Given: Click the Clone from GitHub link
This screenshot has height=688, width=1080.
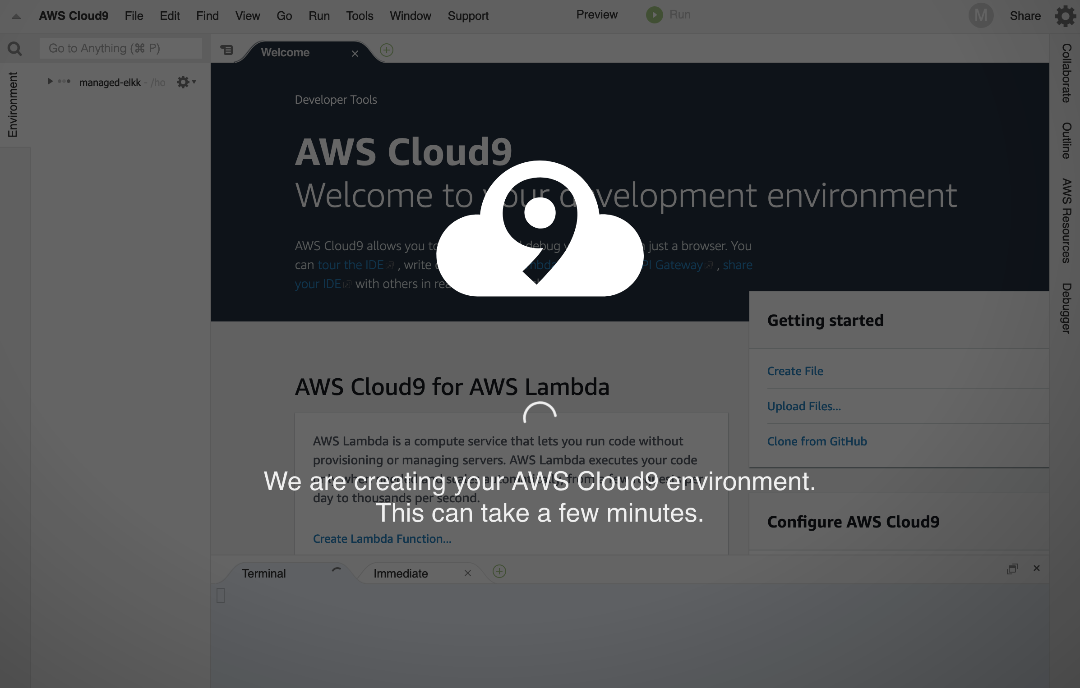Looking at the screenshot, I should coord(817,441).
